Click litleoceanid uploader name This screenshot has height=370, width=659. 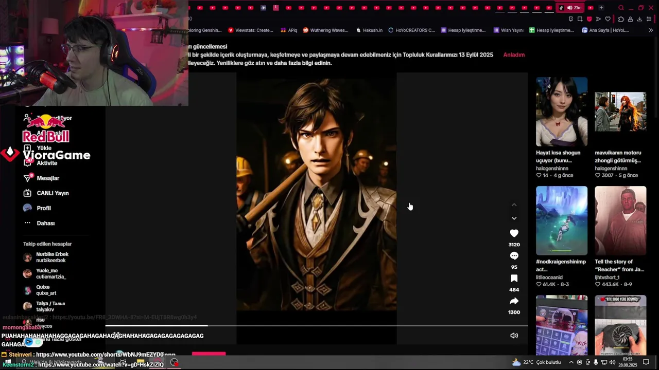point(549,277)
